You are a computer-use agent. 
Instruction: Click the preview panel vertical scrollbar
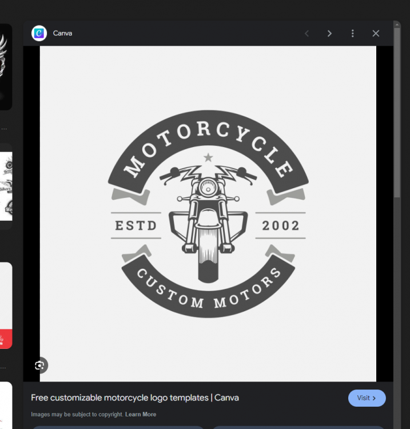pyautogui.click(x=397, y=112)
